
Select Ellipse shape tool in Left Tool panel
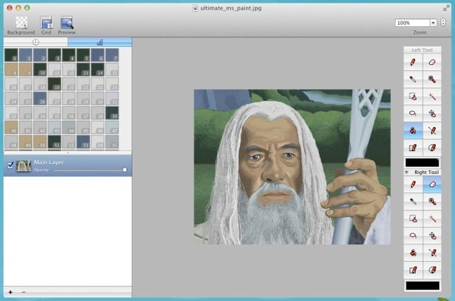pos(432,148)
